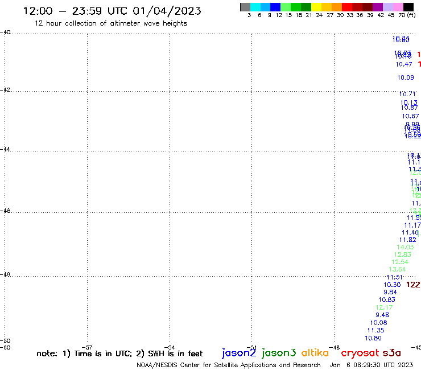The image size is (421, 370).
Task: Click the wave height value 11.82
Action: click(x=407, y=240)
